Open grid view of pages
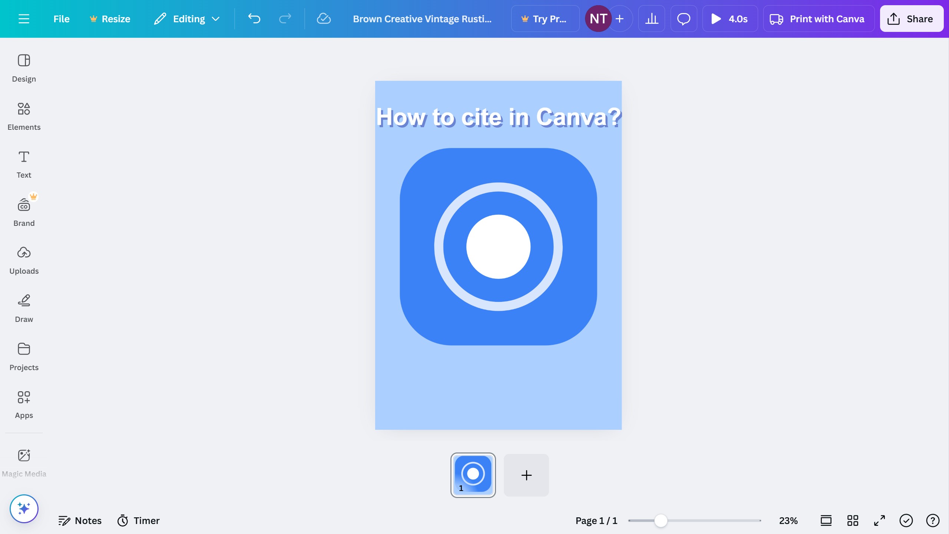The image size is (949, 534). click(x=852, y=520)
